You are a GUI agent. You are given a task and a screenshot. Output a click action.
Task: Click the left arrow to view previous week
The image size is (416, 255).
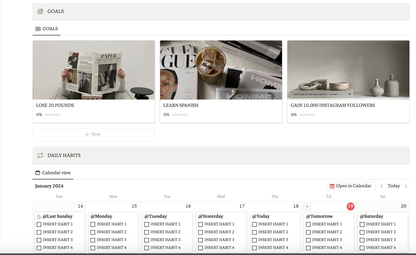381,186
